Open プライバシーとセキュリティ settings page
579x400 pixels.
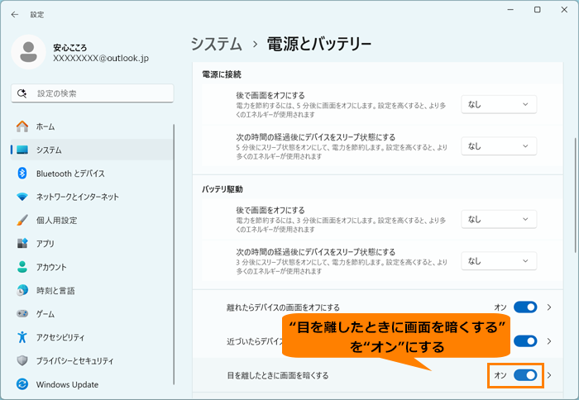tap(92, 360)
